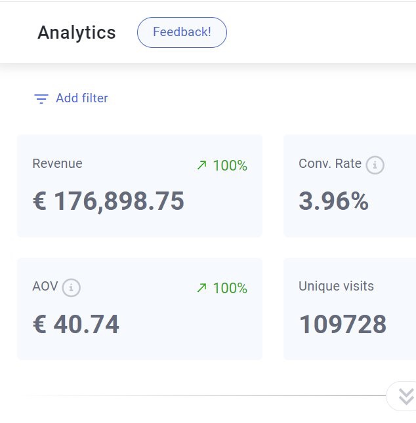This screenshot has height=423, width=416.
Task: Show Conv. Rate info tooltip icon
Action: 375,165
